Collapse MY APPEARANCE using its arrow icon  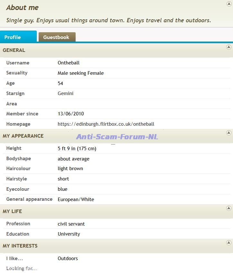click(x=229, y=133)
